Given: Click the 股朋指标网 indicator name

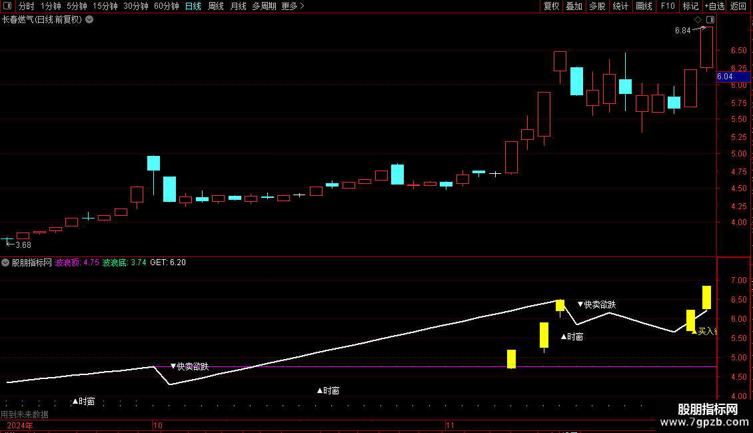Looking at the screenshot, I should [x=32, y=262].
